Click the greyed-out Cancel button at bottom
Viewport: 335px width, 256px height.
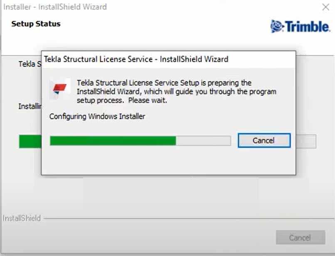301,237
